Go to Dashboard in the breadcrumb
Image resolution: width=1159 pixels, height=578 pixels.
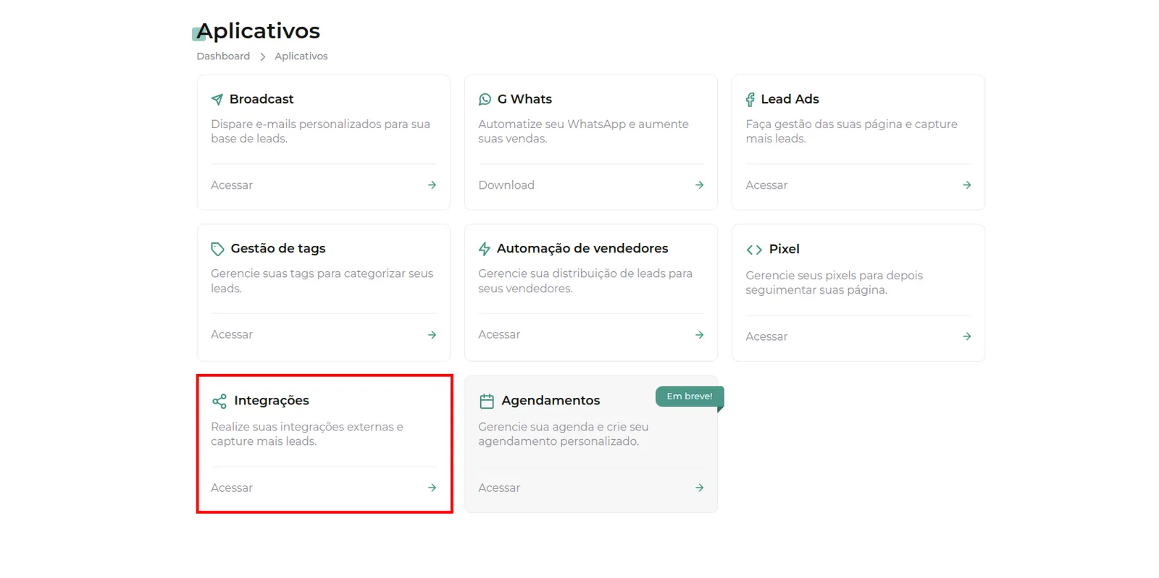point(223,56)
